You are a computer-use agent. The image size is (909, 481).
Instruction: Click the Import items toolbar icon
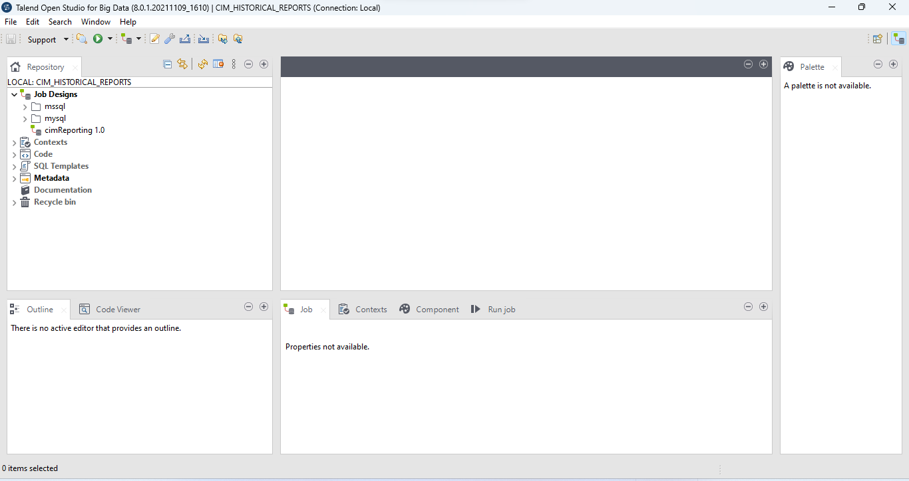(204, 39)
